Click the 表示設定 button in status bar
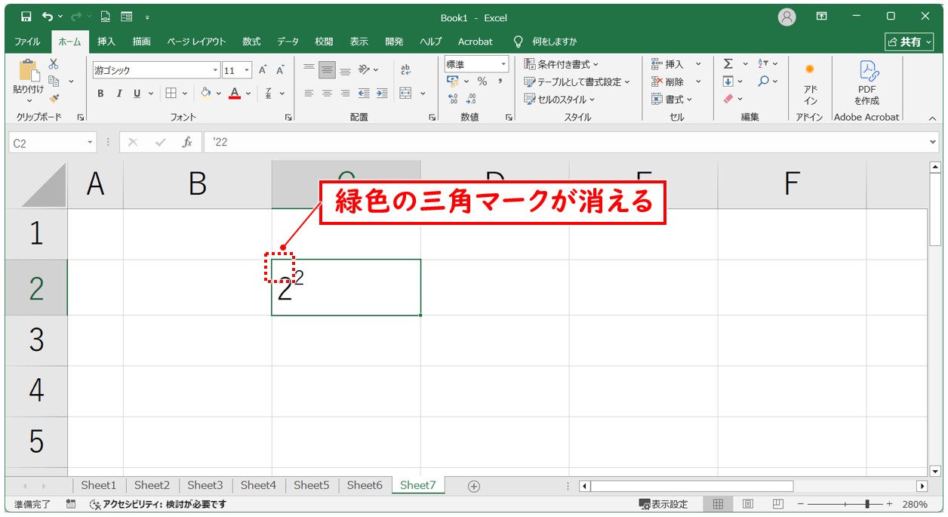Viewport: 948px width, 517px height. point(663,504)
